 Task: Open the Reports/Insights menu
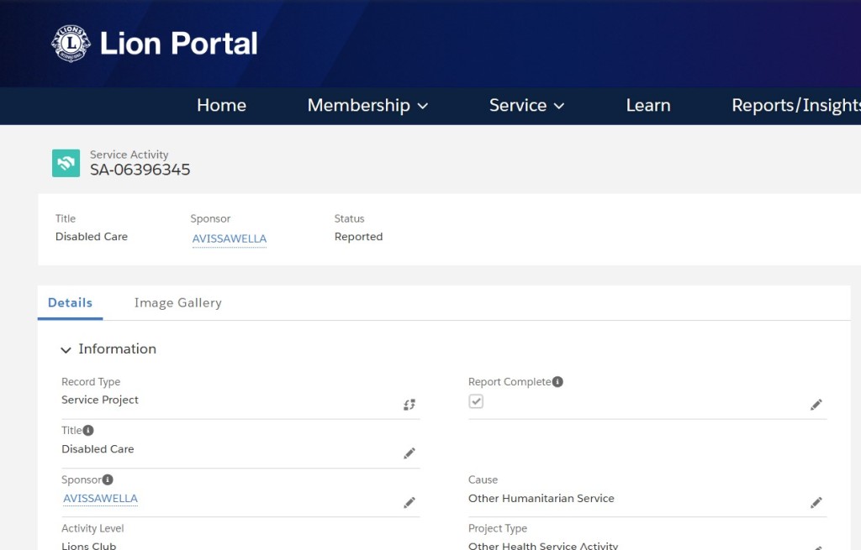click(x=796, y=105)
